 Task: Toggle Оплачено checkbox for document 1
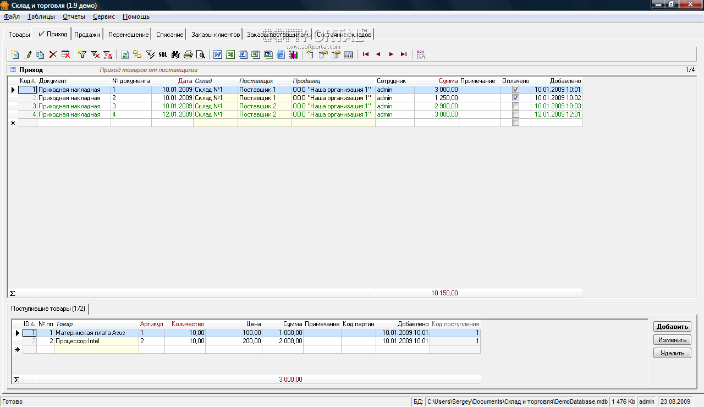pos(515,90)
